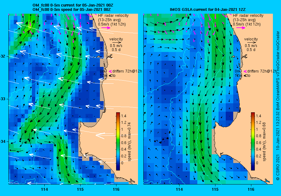Click the speed colorbar in the right map

253,141
